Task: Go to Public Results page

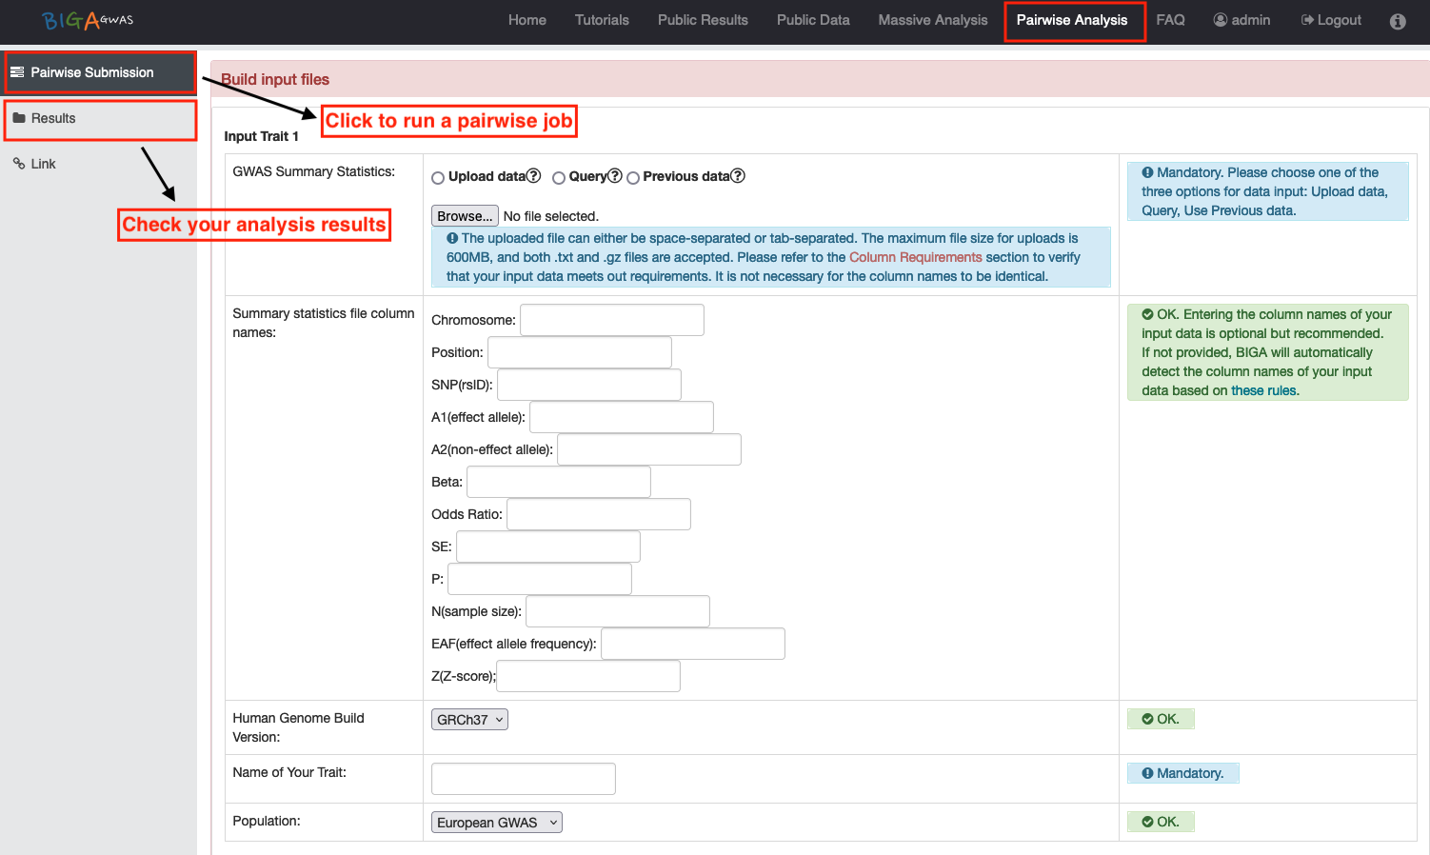Action: click(x=703, y=20)
